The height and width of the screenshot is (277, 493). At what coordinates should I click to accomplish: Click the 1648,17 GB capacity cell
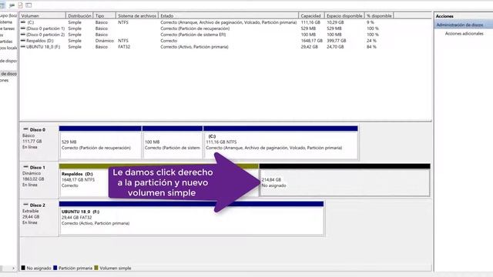pos(311,41)
